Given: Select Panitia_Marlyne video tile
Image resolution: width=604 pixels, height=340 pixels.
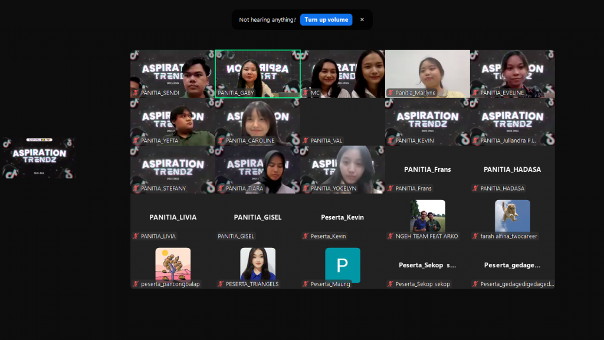Looking at the screenshot, I should pos(428,74).
